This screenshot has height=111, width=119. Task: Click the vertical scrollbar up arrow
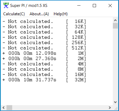[115, 20]
